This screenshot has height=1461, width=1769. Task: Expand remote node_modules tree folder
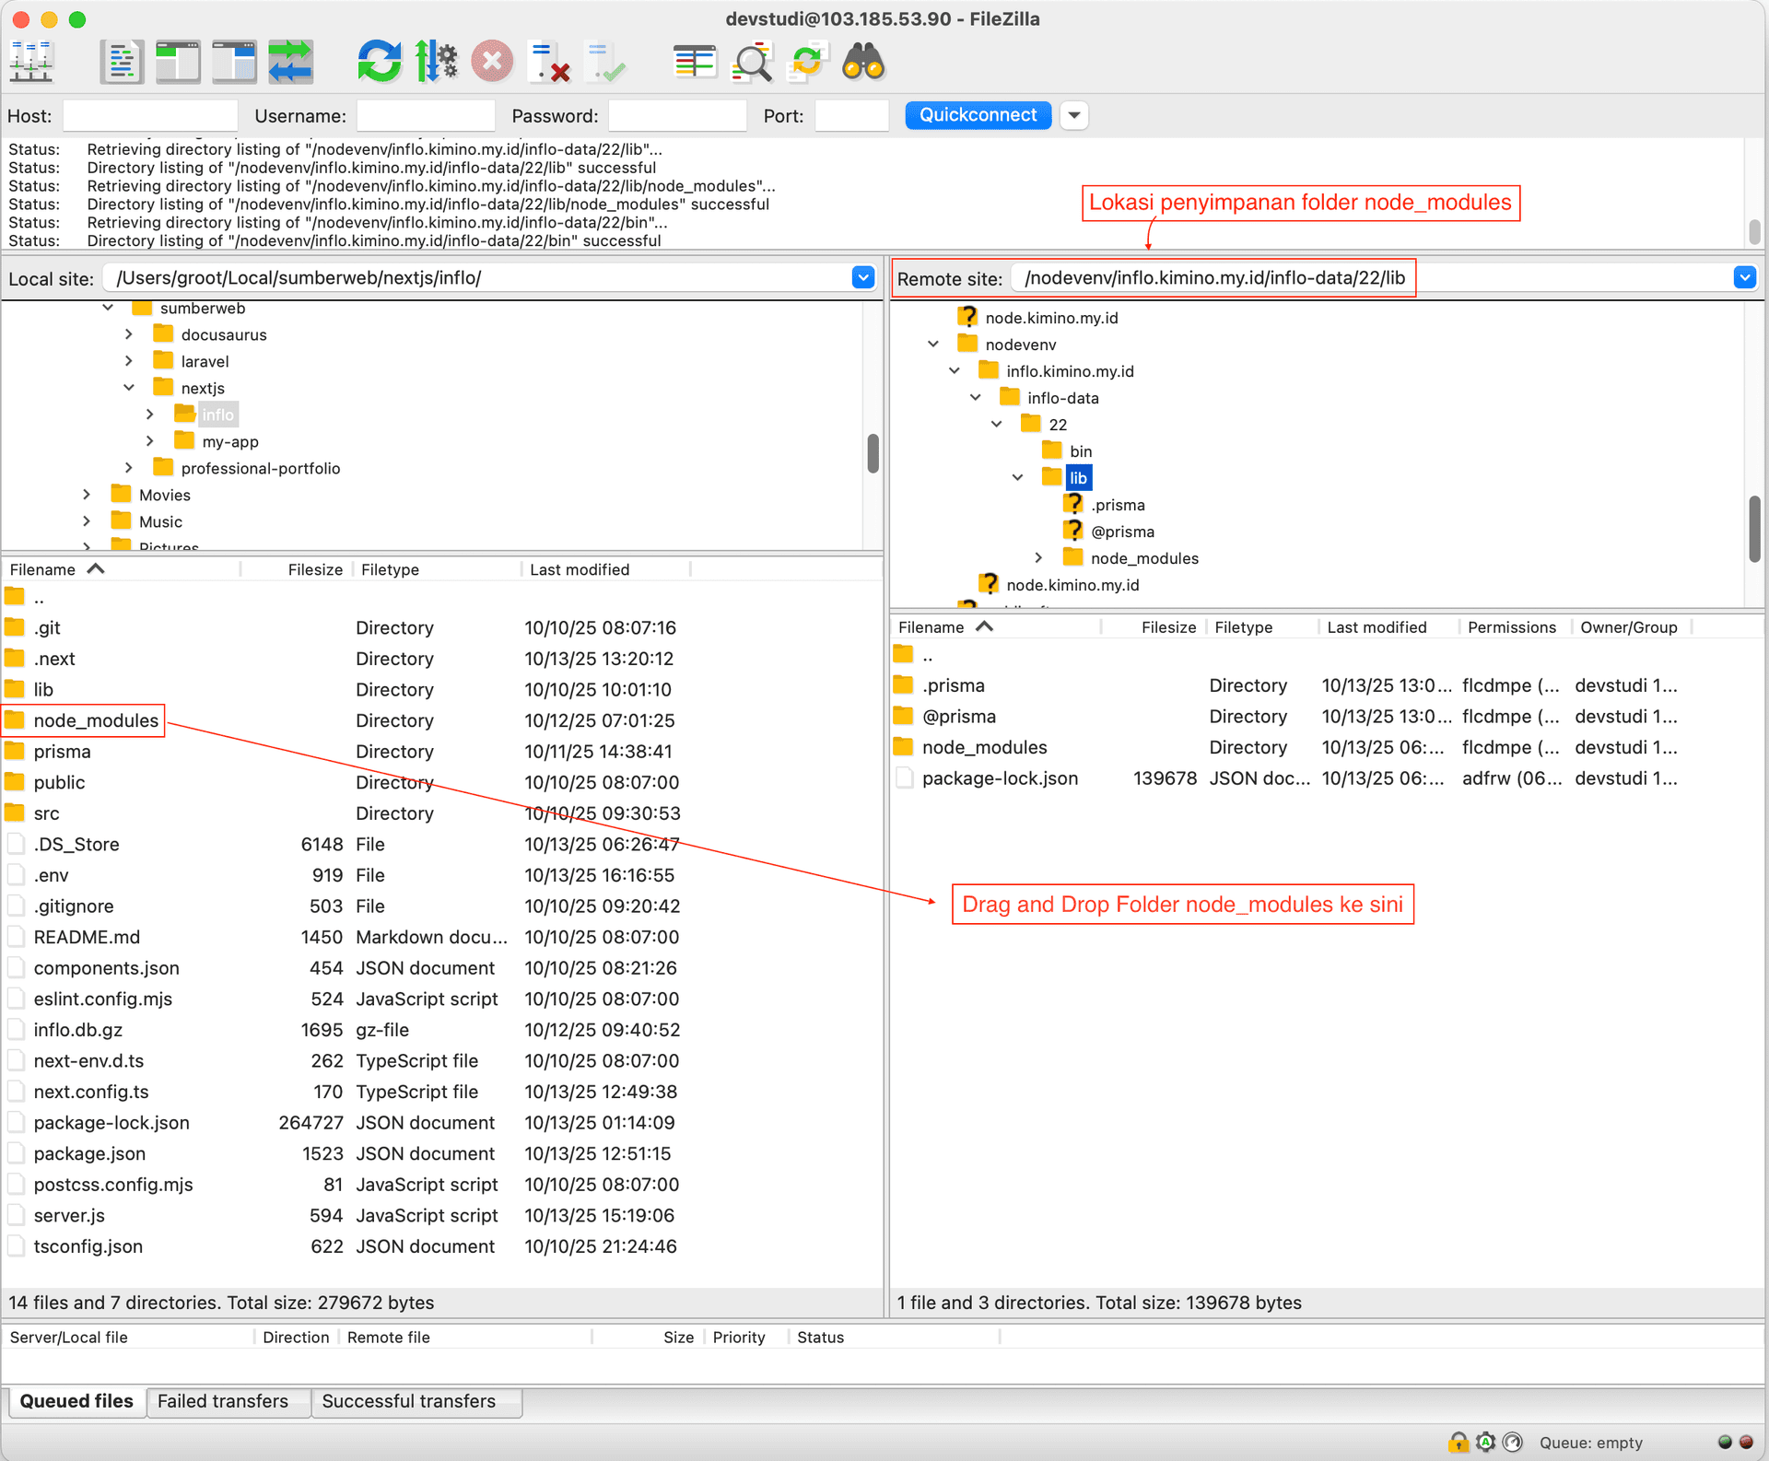pos(1038,558)
